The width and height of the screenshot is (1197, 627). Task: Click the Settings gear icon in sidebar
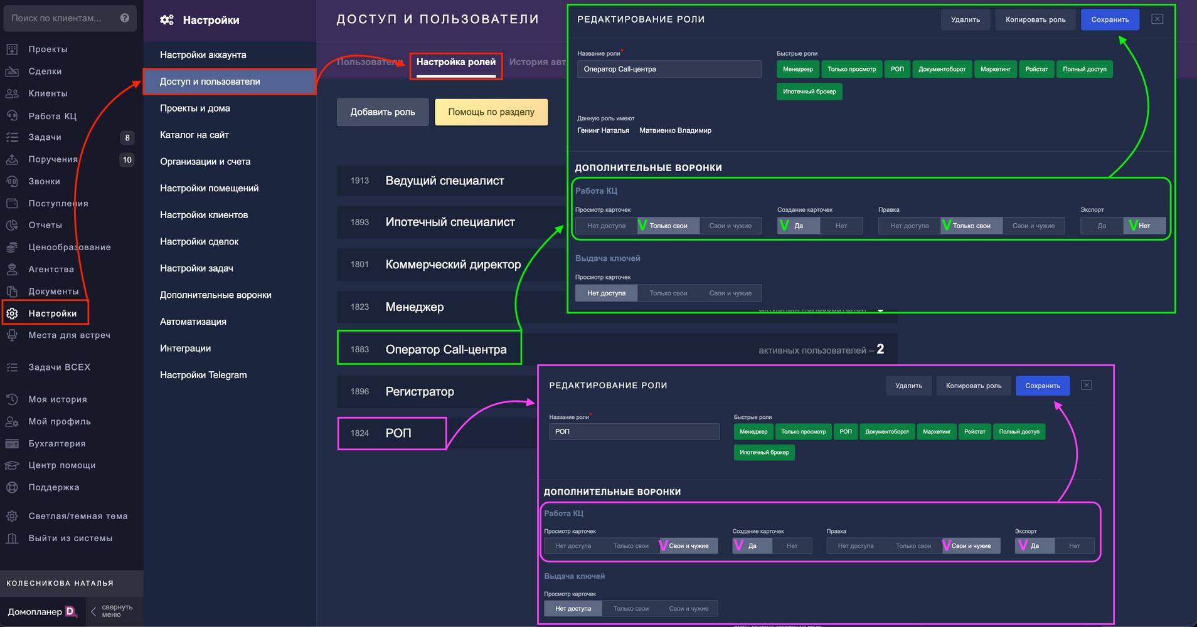(x=12, y=313)
